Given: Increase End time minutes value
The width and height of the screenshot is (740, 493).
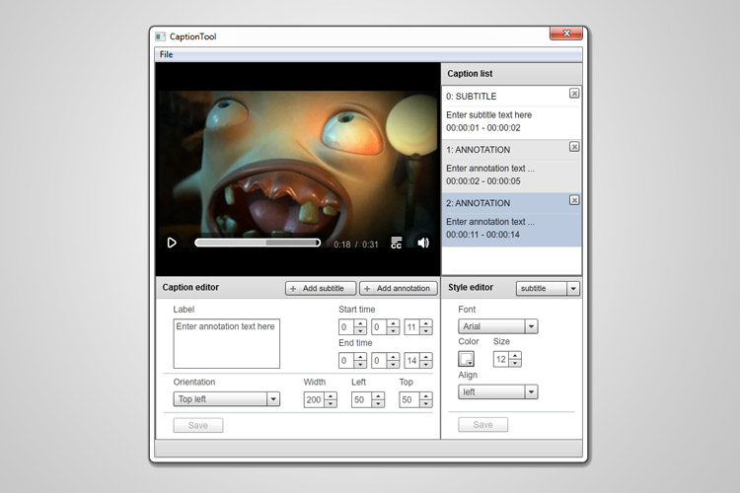Looking at the screenshot, I should tap(393, 357).
